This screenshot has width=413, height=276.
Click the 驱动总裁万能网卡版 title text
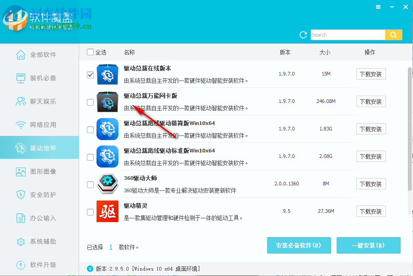pyautogui.click(x=150, y=96)
